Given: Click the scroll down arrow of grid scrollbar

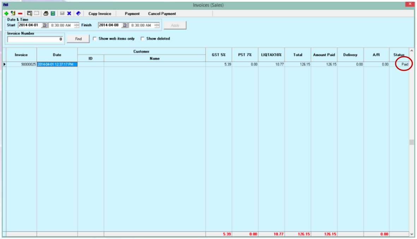Looking at the screenshot, I should pos(412,234).
